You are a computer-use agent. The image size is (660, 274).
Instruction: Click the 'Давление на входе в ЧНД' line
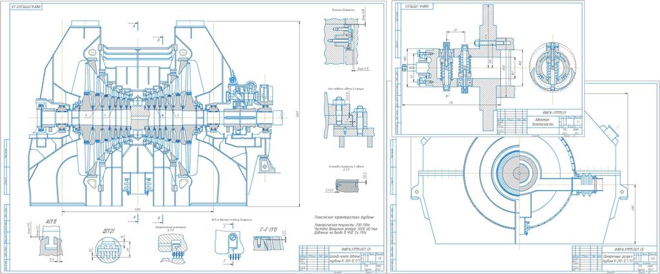[x=340, y=232]
